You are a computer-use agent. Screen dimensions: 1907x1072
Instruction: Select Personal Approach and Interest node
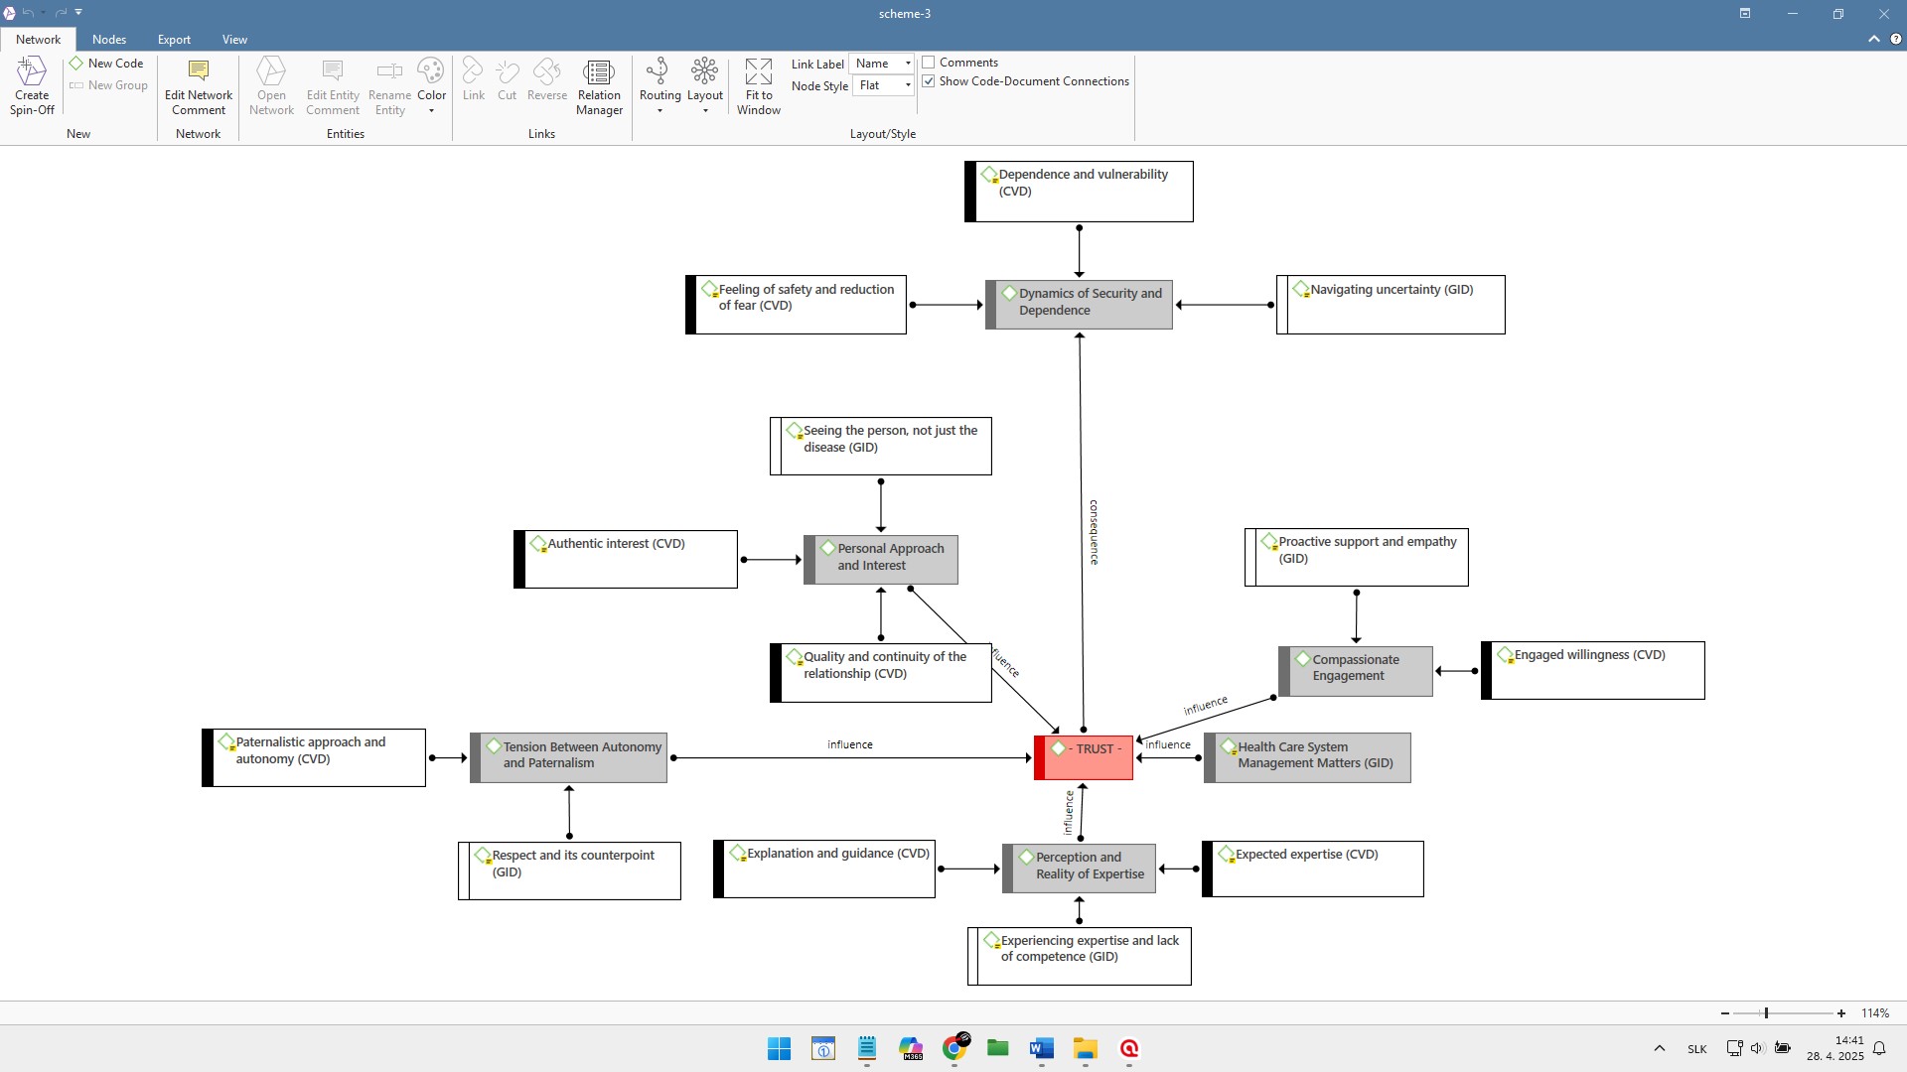tap(881, 560)
